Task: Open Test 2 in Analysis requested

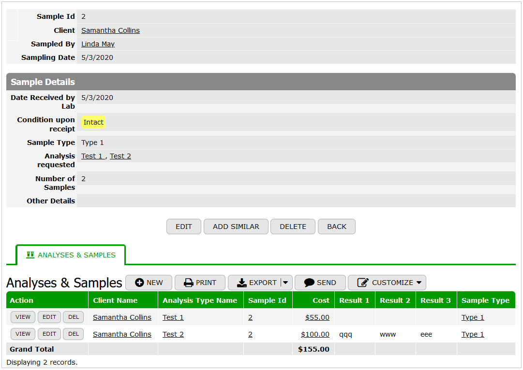Action: pyautogui.click(x=120, y=156)
